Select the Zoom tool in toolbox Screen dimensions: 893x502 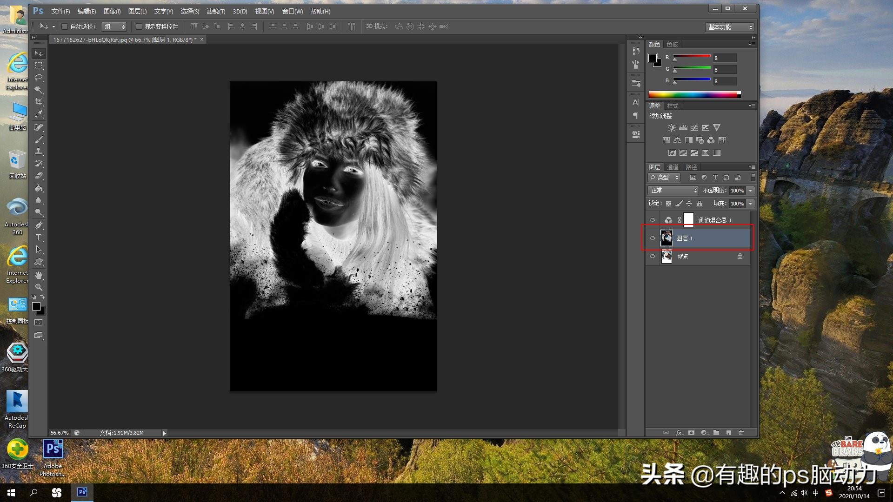click(39, 287)
